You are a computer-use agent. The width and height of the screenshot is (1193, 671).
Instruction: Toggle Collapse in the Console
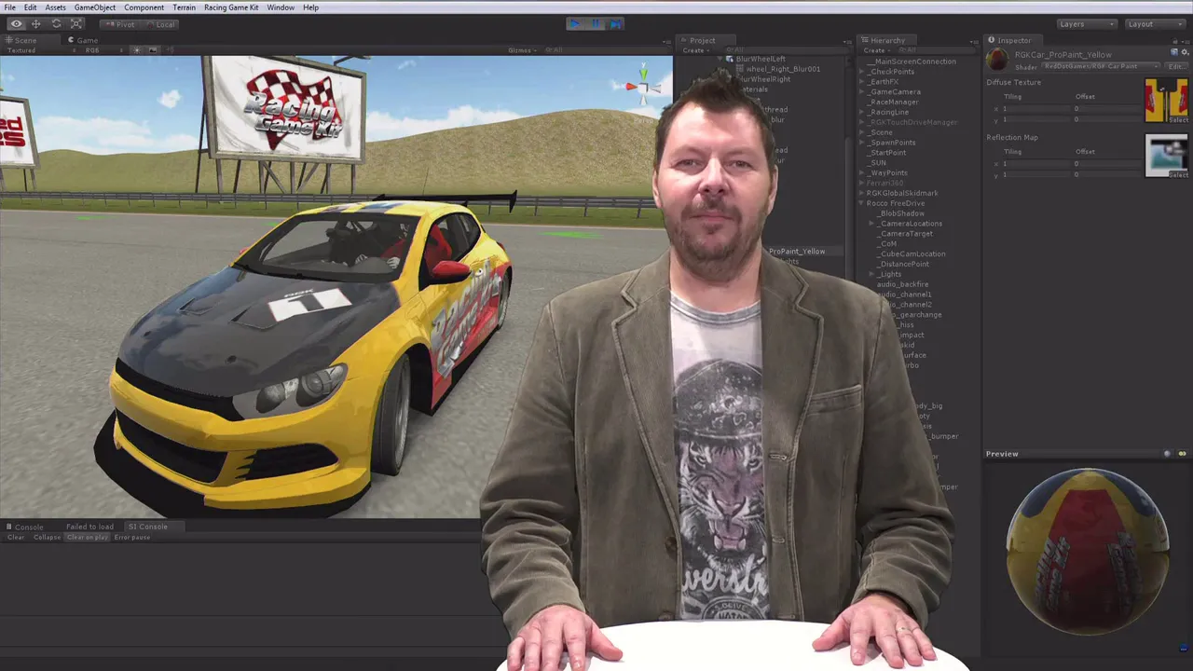(x=47, y=537)
